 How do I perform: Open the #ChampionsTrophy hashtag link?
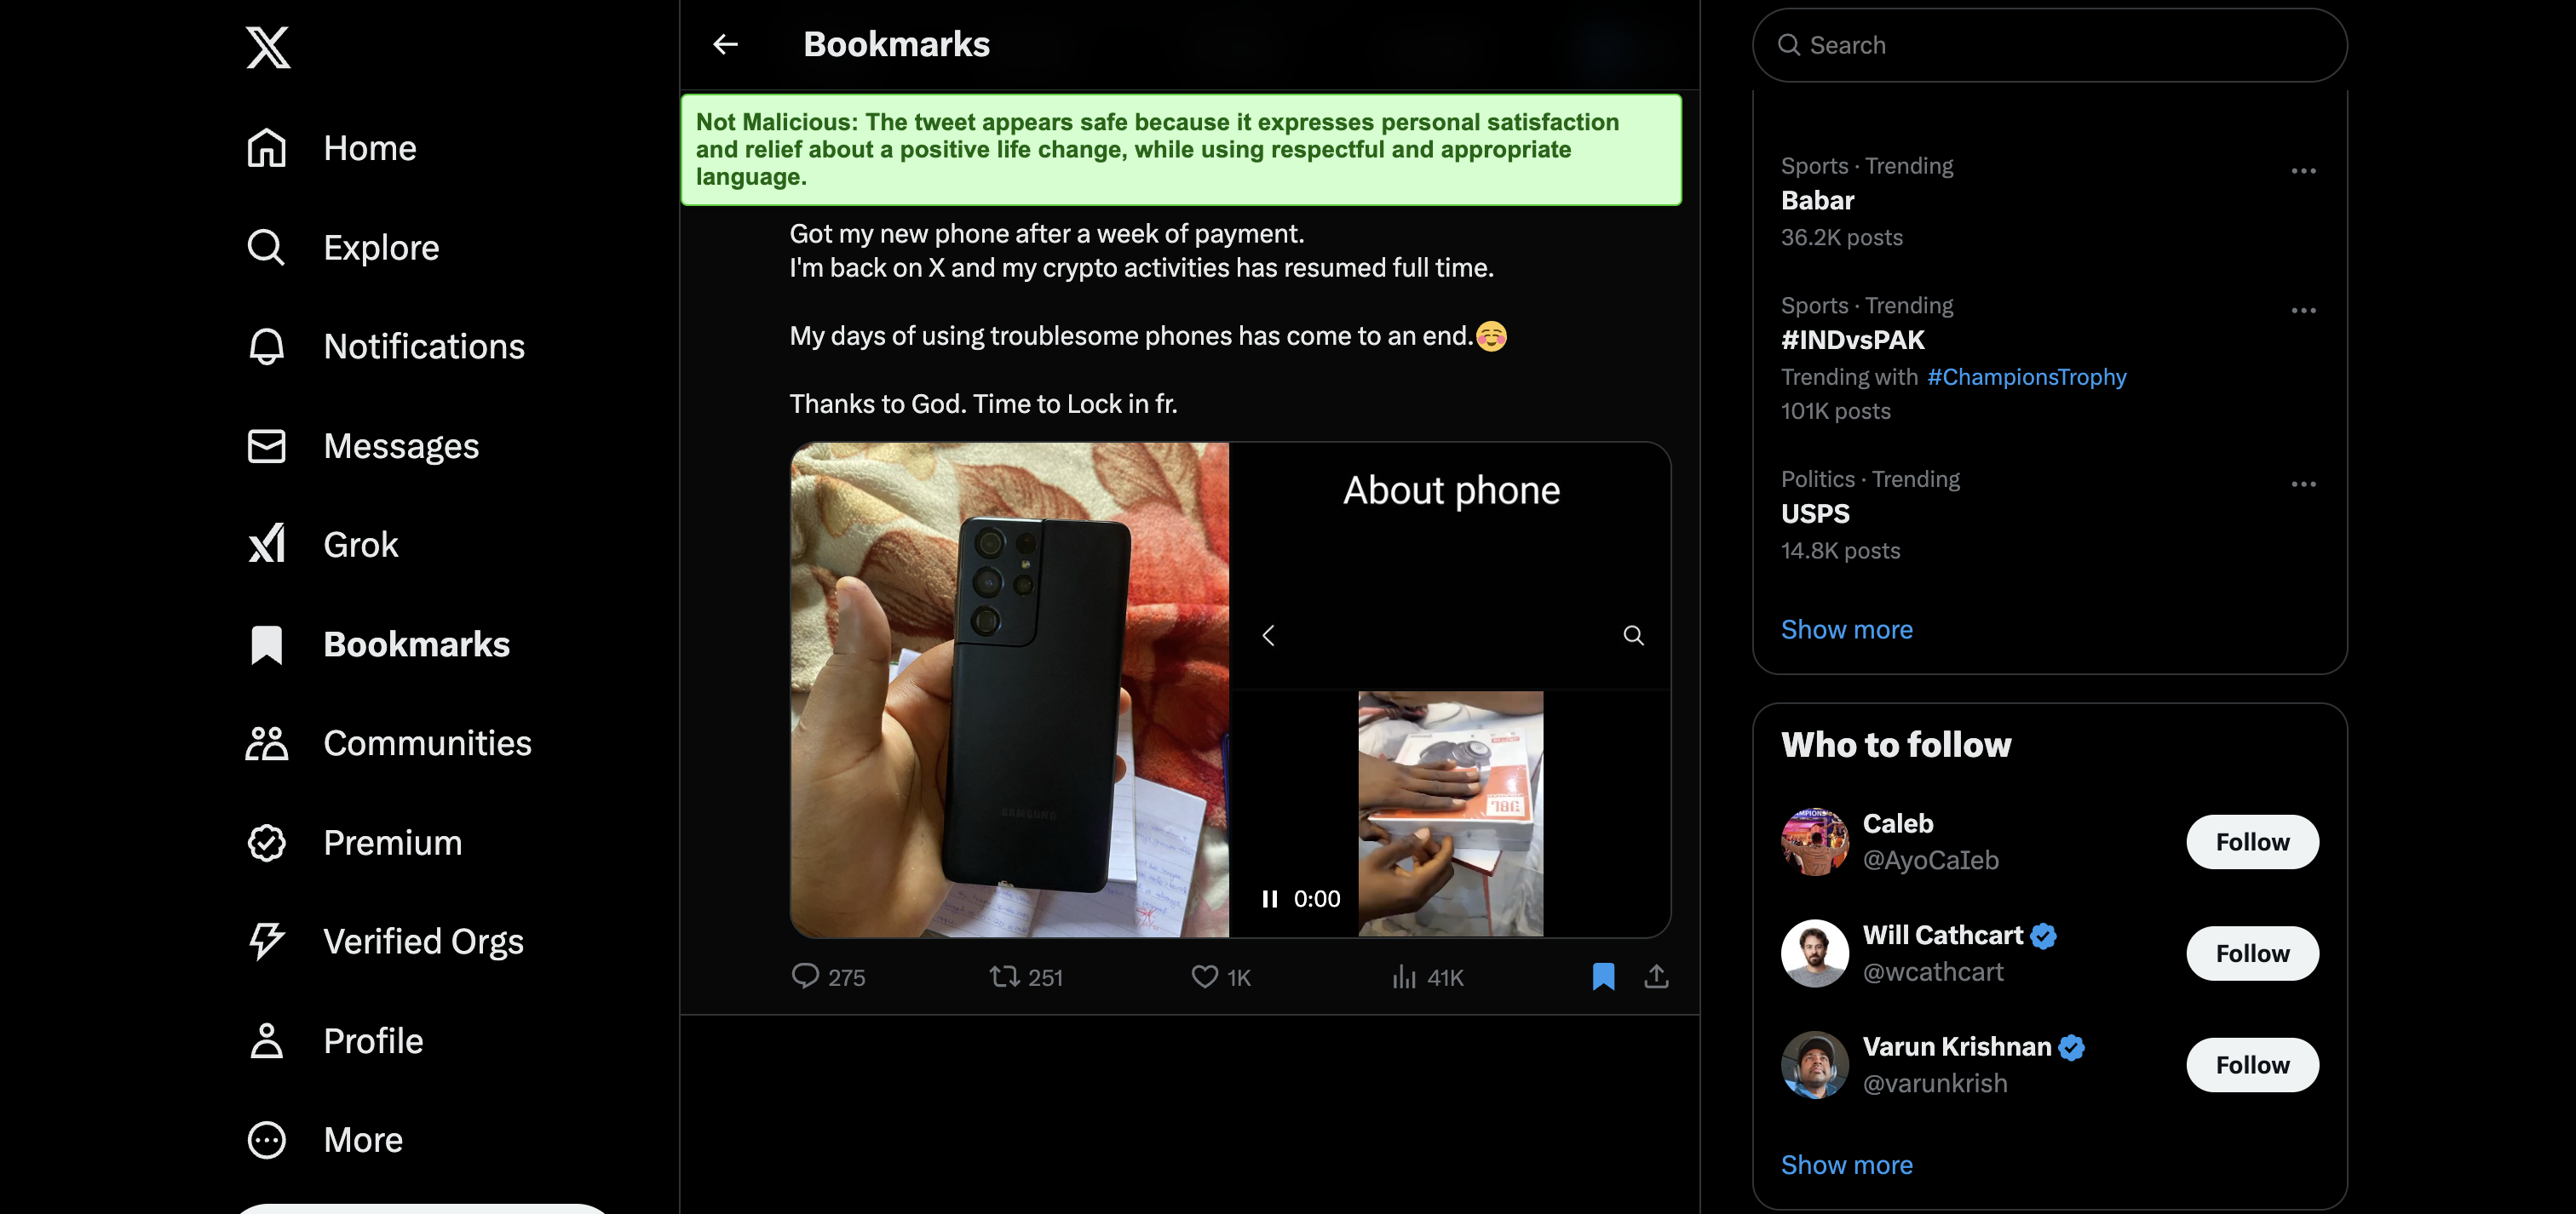coord(2026,376)
